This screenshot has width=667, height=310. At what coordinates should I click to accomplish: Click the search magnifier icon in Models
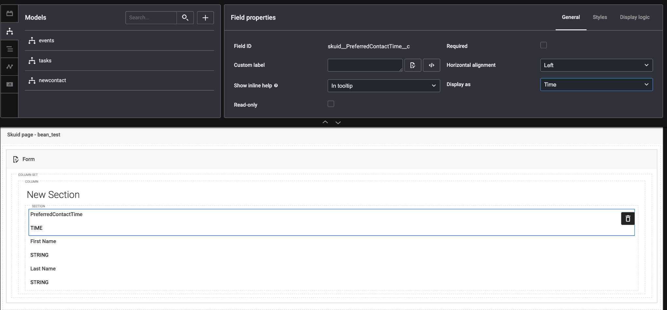click(x=185, y=18)
